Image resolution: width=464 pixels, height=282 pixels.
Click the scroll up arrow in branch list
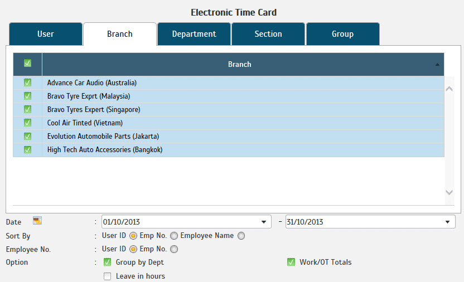[x=449, y=89]
